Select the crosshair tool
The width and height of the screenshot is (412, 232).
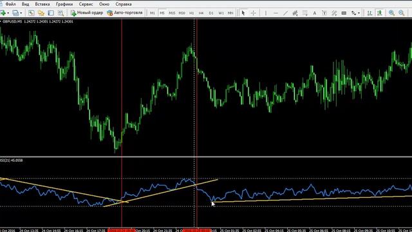[253, 13]
